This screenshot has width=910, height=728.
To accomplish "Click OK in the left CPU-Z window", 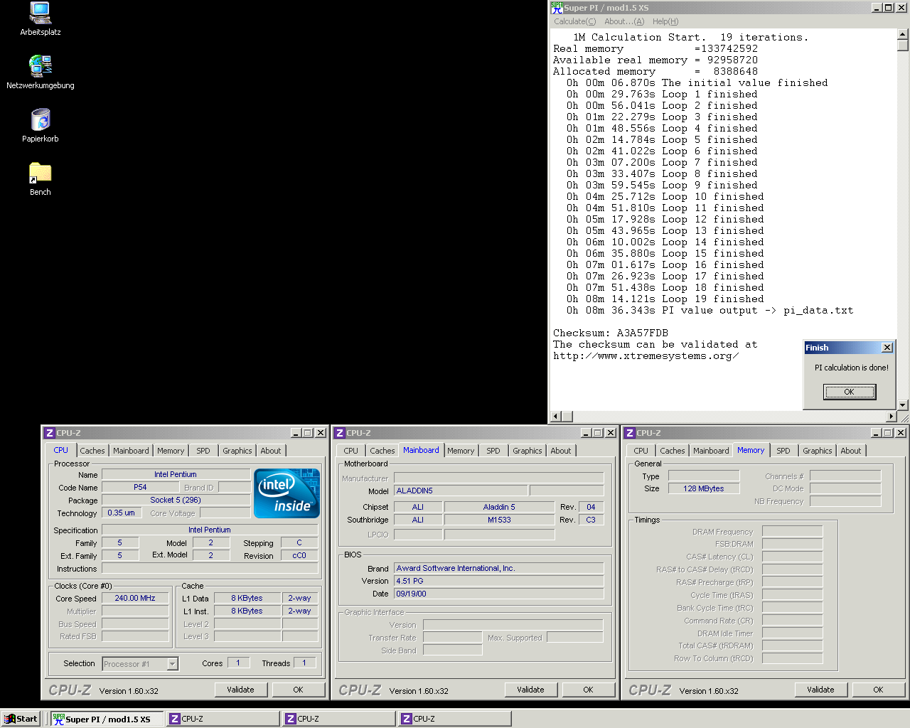I will coord(298,690).
